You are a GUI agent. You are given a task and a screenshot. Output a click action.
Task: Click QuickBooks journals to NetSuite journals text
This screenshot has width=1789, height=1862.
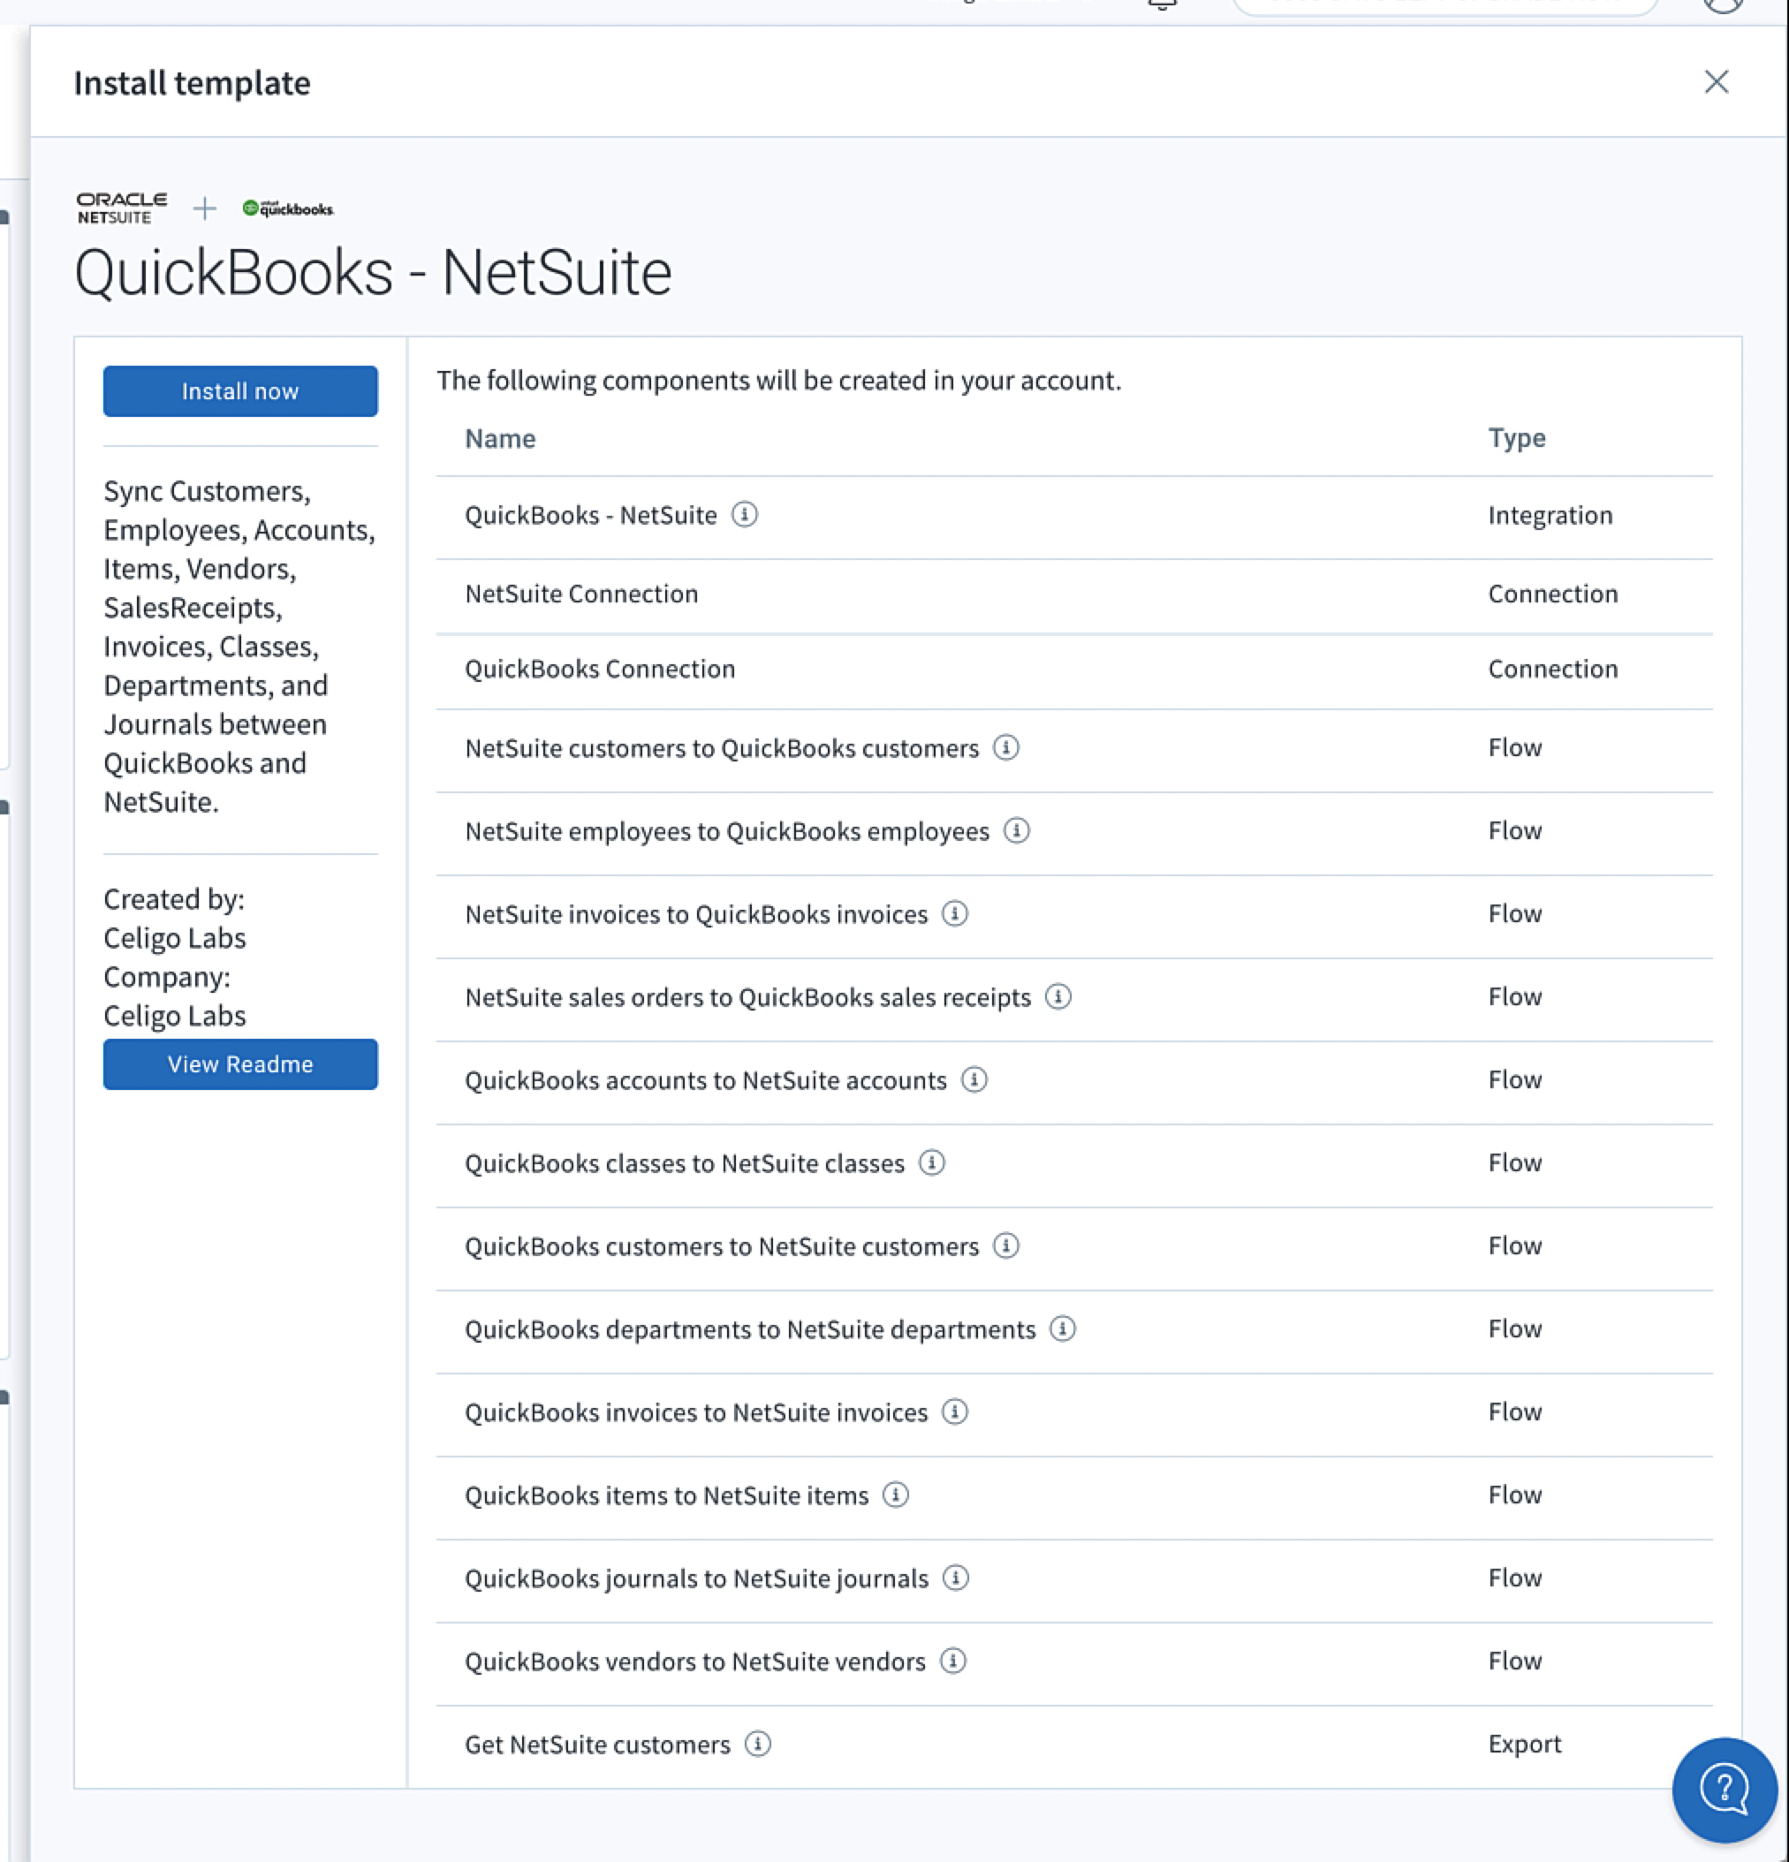pyautogui.click(x=696, y=1578)
